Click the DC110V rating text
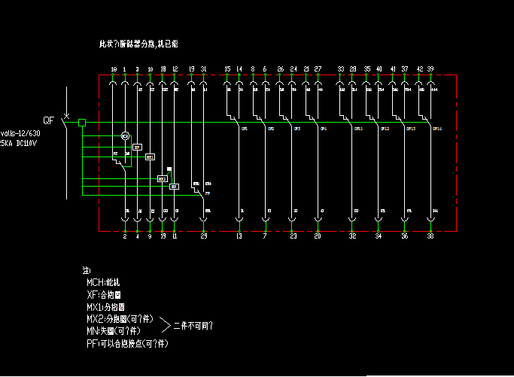514x377 pixels. pos(26,143)
